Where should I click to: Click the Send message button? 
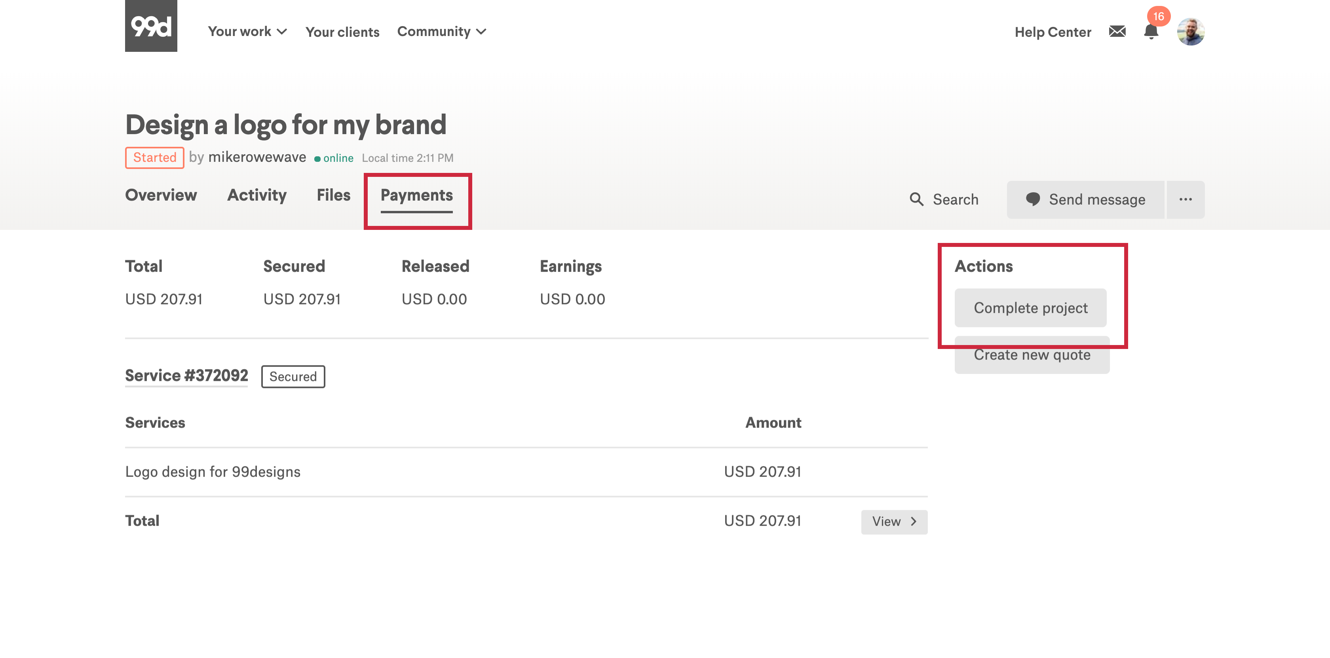1085,200
